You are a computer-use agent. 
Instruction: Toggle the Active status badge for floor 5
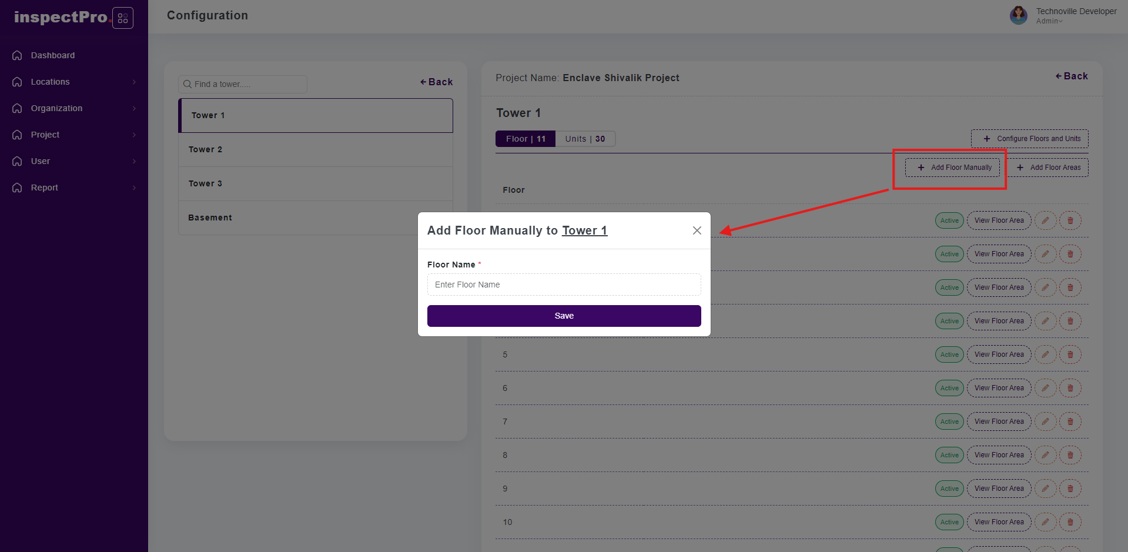pyautogui.click(x=949, y=354)
